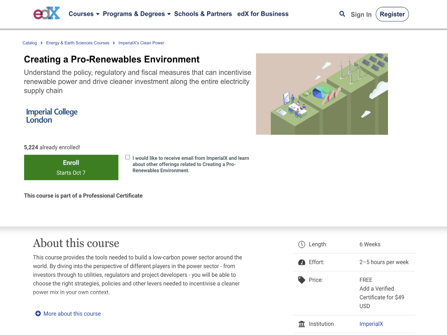The width and height of the screenshot is (447, 335).
Task: Click the course subtitle about policy measures
Action: click(138, 82)
